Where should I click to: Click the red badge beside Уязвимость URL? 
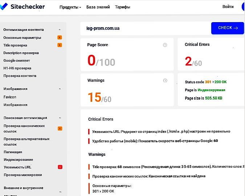coord(60,167)
